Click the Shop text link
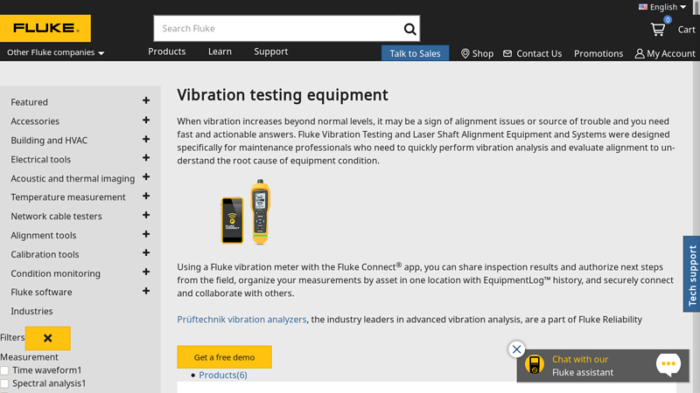The image size is (700, 393). [483, 53]
